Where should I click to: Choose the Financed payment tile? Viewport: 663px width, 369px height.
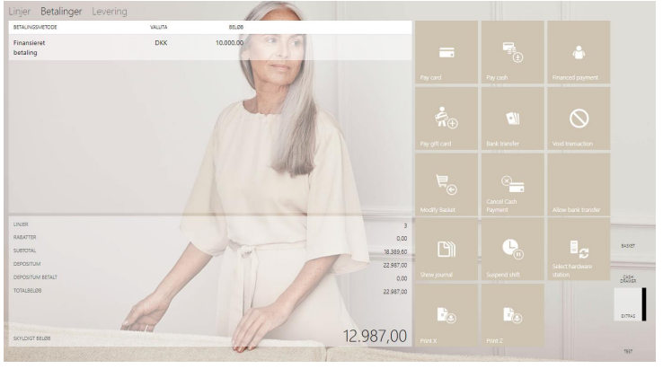579,54
